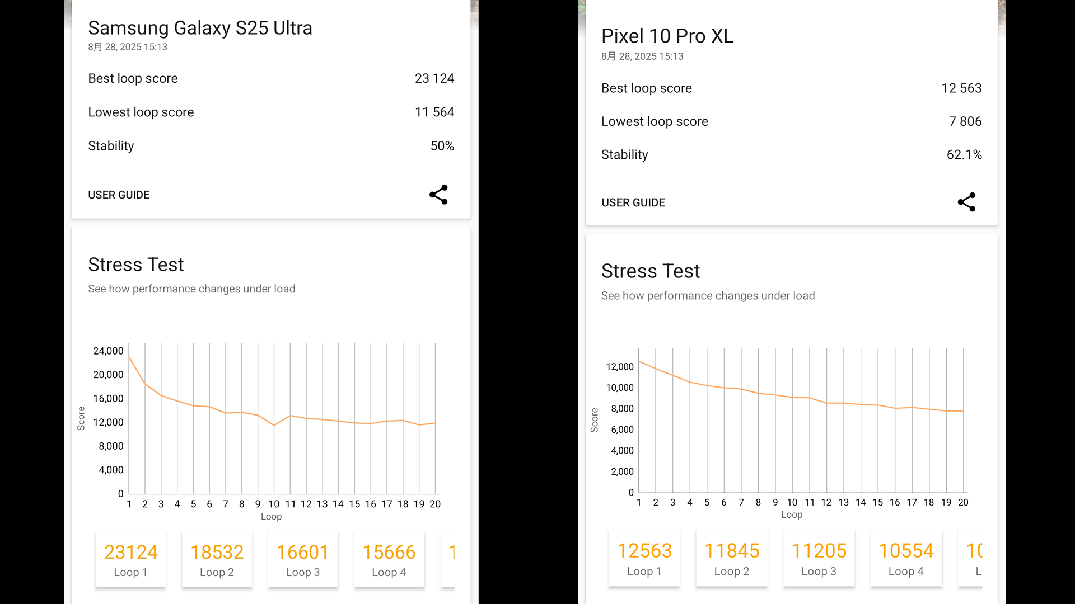The height and width of the screenshot is (604, 1075).
Task: Select the Loop 3 card showing 11205
Action: (x=819, y=558)
